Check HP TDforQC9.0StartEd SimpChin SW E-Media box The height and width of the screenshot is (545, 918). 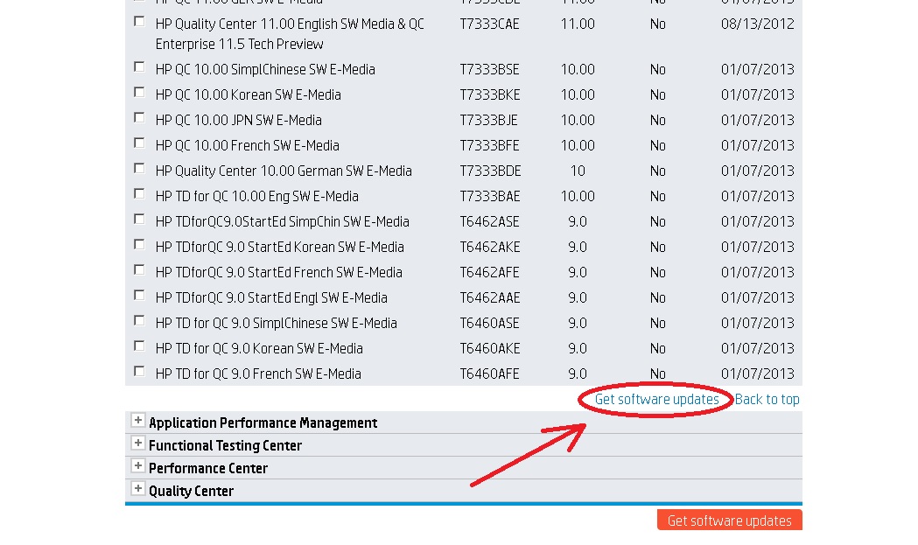pyautogui.click(x=139, y=219)
